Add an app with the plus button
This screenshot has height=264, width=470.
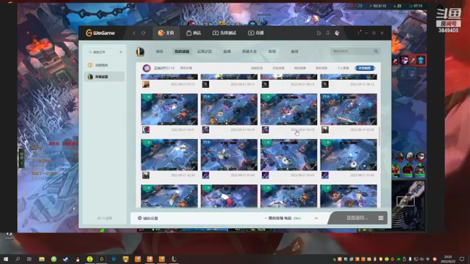point(120,52)
